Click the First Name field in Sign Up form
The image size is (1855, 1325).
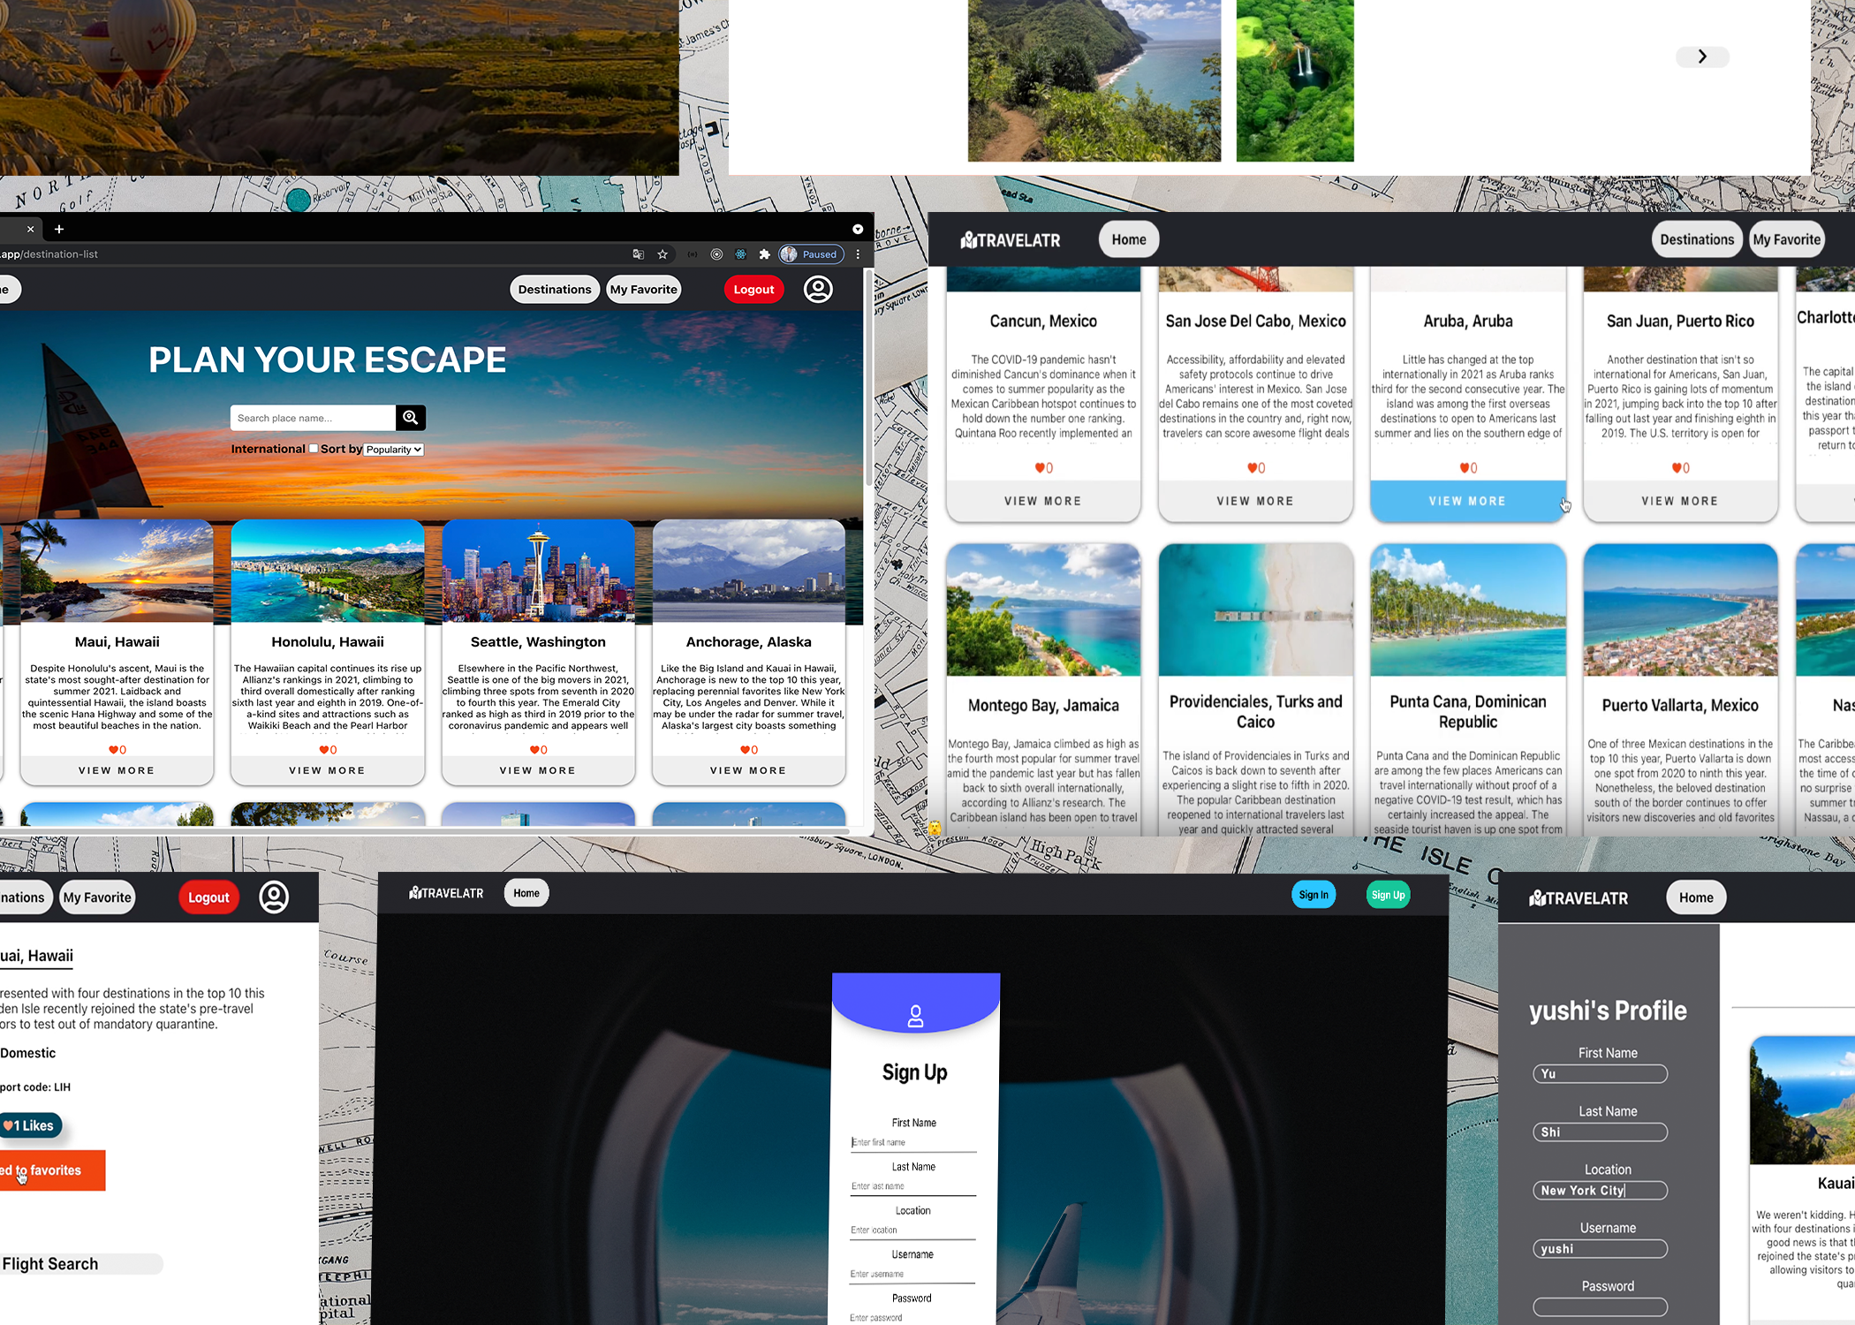tap(913, 1142)
